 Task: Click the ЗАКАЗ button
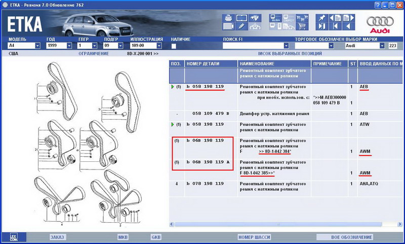coord(57,237)
